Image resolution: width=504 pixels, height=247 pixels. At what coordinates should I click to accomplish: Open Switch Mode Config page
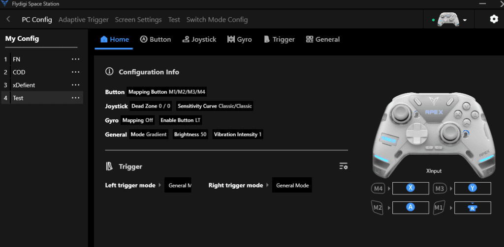coord(217,20)
